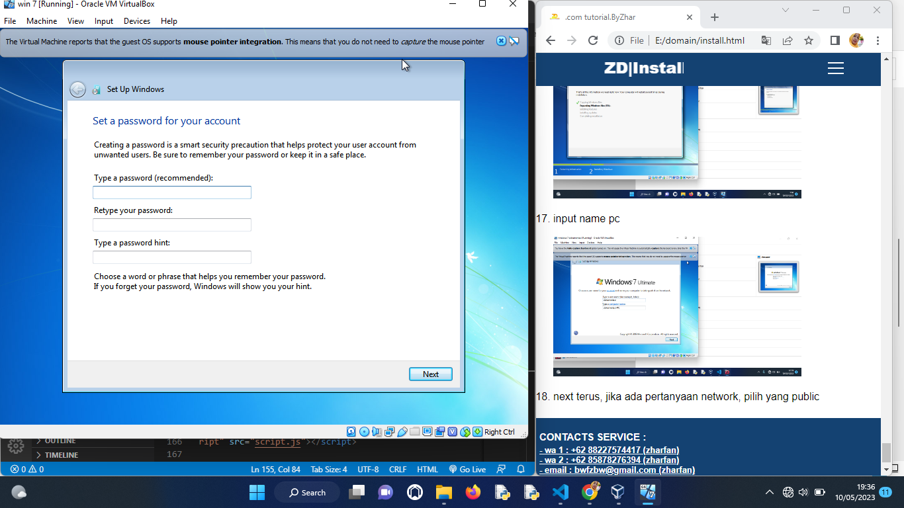Click VirtualBox recording status icon
This screenshot has width=904, height=508.
pyautogui.click(x=440, y=432)
